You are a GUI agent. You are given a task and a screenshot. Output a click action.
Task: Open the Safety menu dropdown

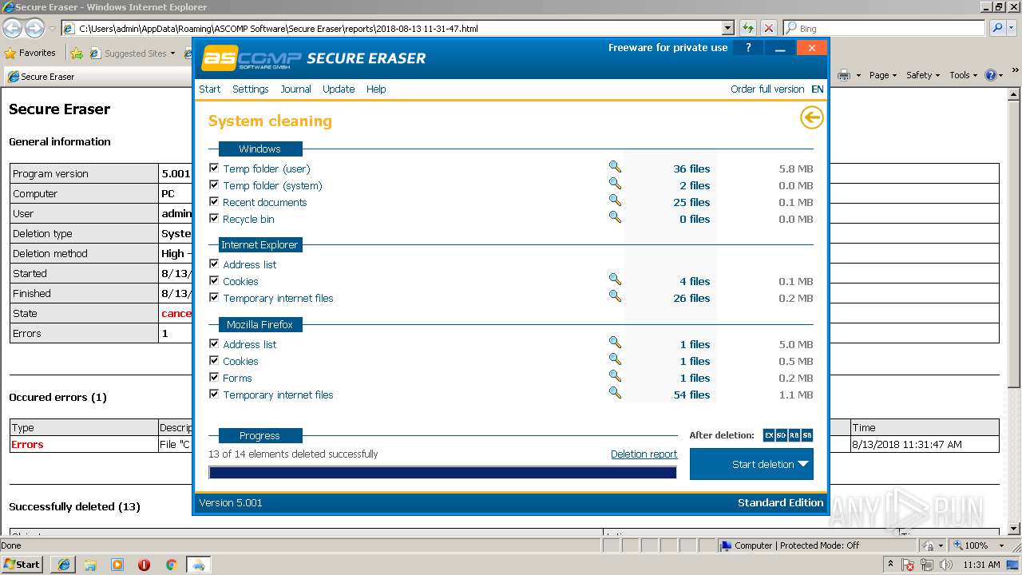[923, 75]
